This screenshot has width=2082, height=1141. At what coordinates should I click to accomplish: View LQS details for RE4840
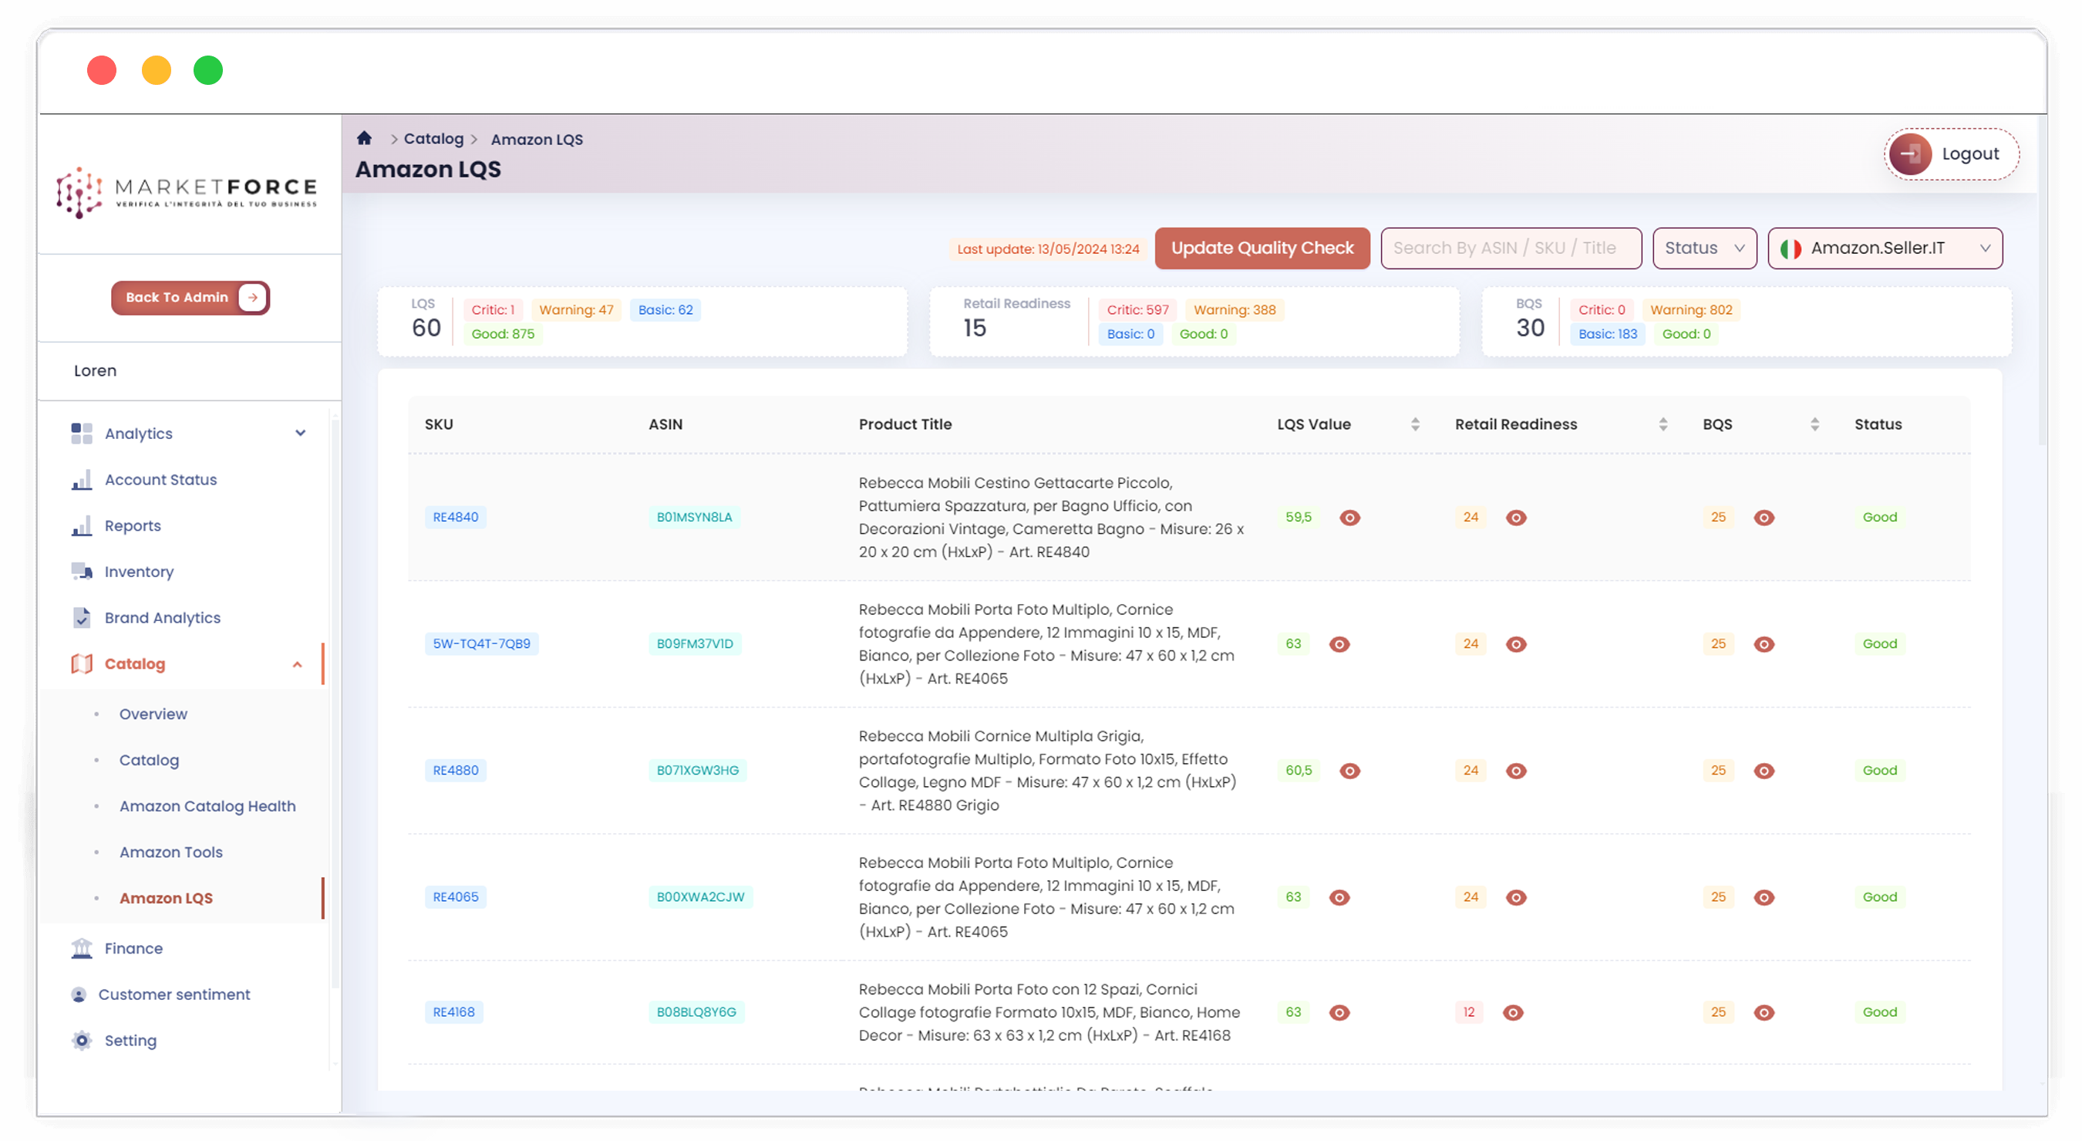(1349, 518)
